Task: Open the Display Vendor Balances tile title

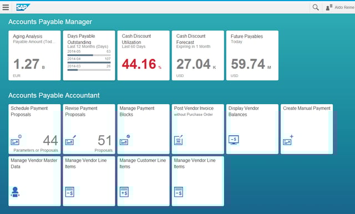Action: (244, 111)
